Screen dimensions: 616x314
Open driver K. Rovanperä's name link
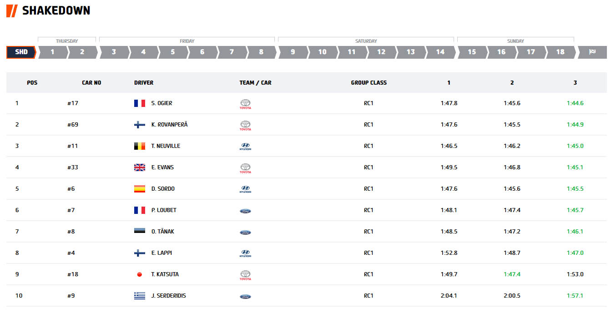(x=169, y=125)
